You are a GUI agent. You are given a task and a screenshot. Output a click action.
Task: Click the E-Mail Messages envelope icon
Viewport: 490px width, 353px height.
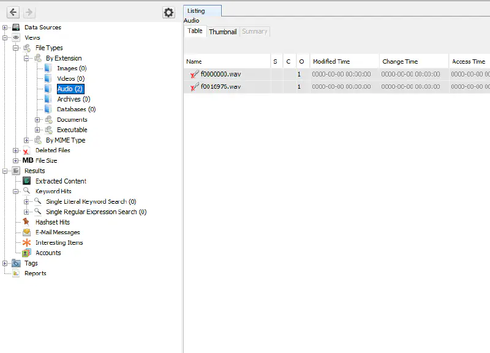(x=26, y=232)
